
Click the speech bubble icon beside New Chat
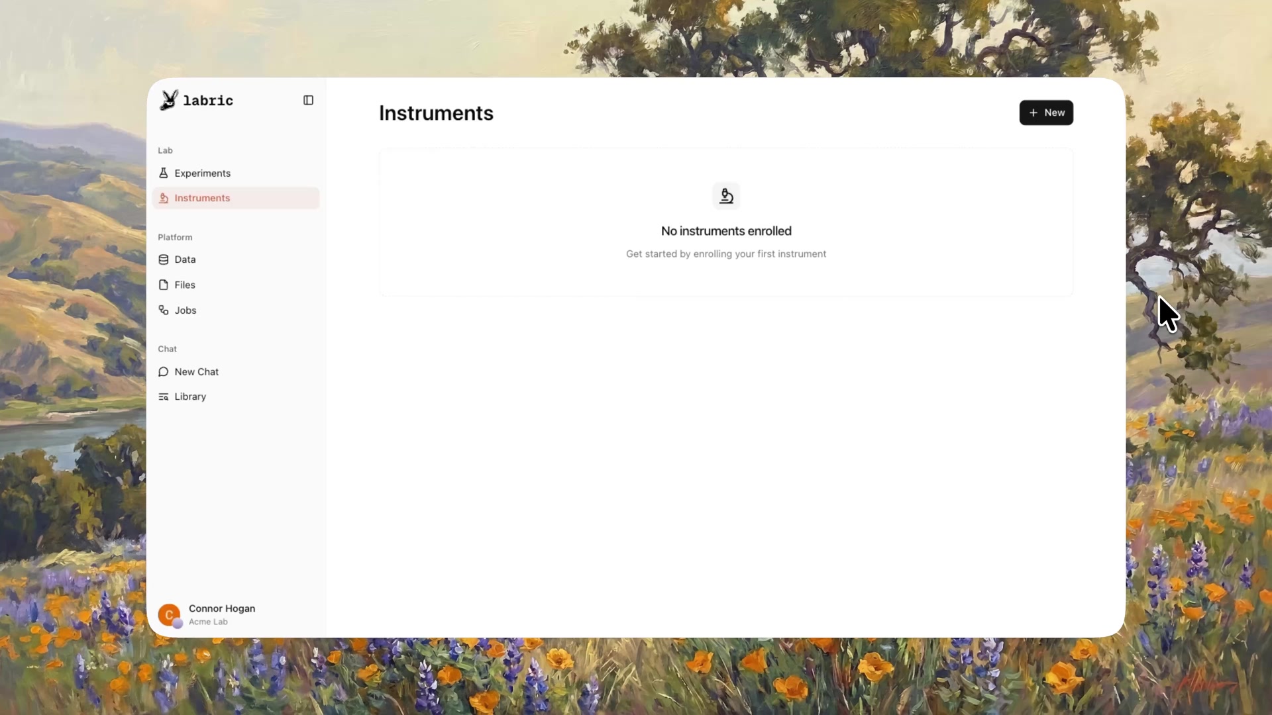[164, 372]
